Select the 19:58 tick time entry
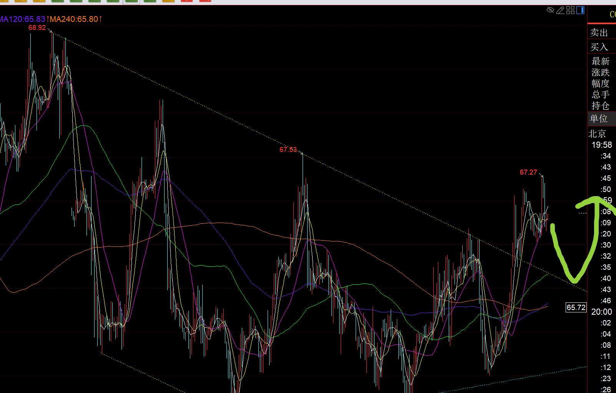 (601, 145)
